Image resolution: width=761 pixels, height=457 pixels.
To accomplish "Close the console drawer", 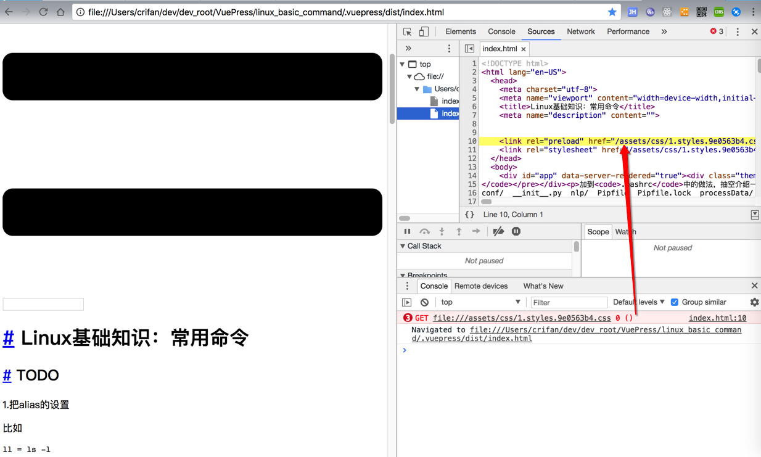I will coord(754,286).
